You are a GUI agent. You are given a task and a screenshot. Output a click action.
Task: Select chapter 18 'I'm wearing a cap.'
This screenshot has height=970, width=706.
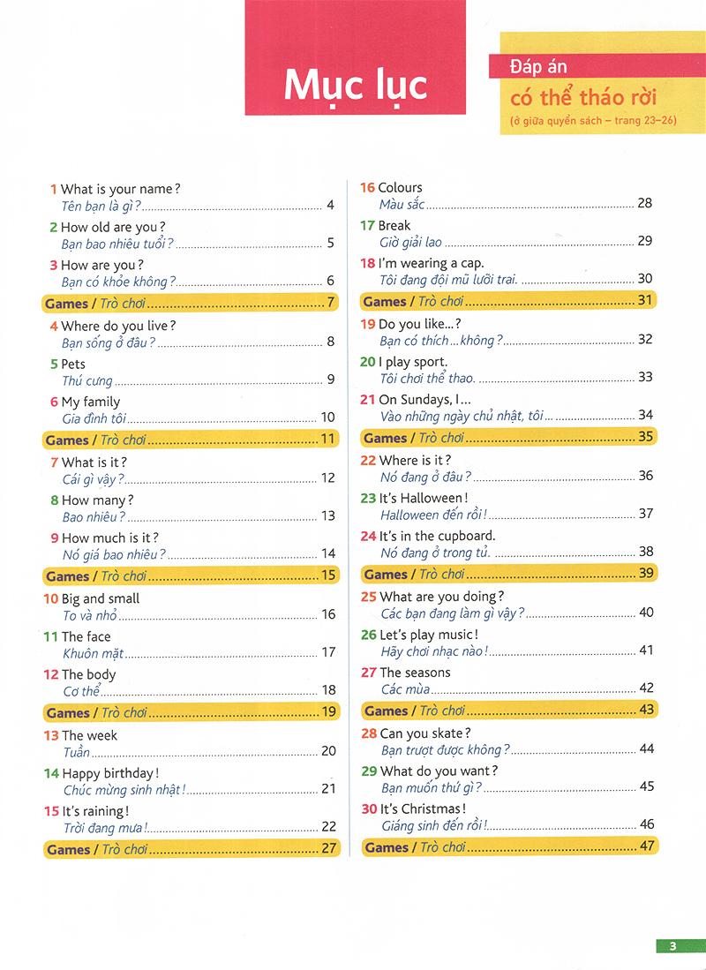point(507,271)
